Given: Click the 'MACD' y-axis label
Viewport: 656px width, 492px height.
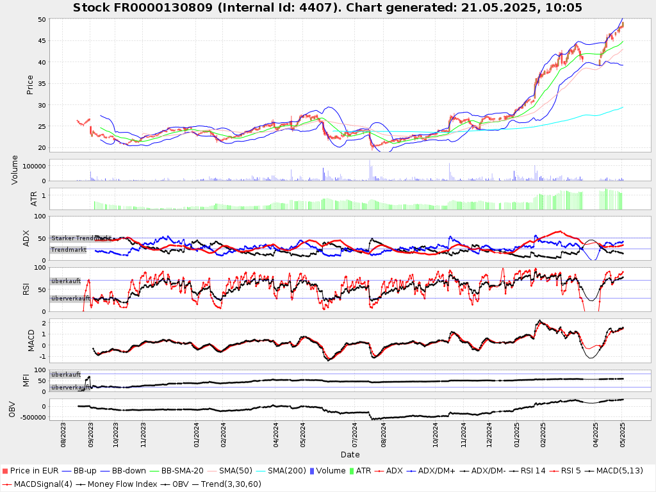Looking at the screenshot, I should click(31, 341).
